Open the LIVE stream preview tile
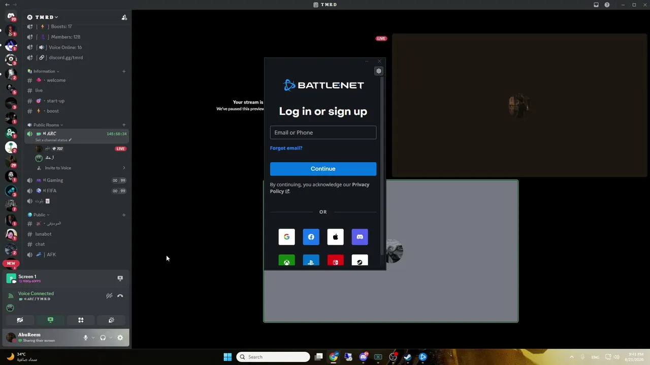Screen dimensions: 650x365 point(519,105)
